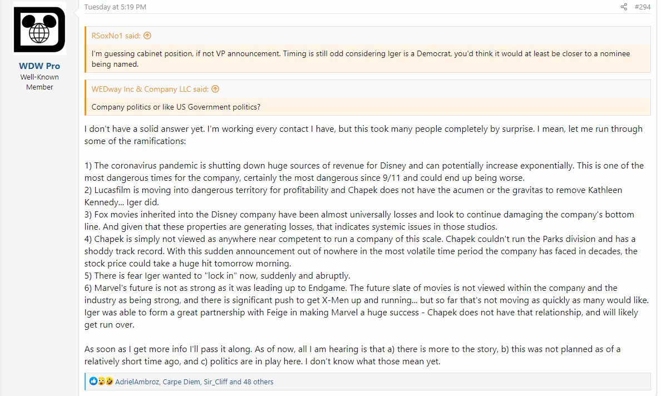Open the WDW Pro username profile link
Image resolution: width=661 pixels, height=396 pixels.
click(x=40, y=66)
